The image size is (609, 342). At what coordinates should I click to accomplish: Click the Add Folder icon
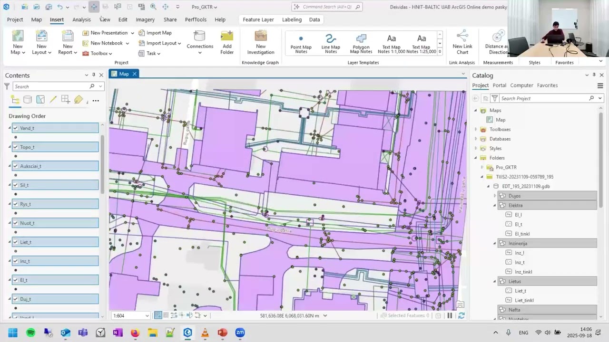click(227, 37)
